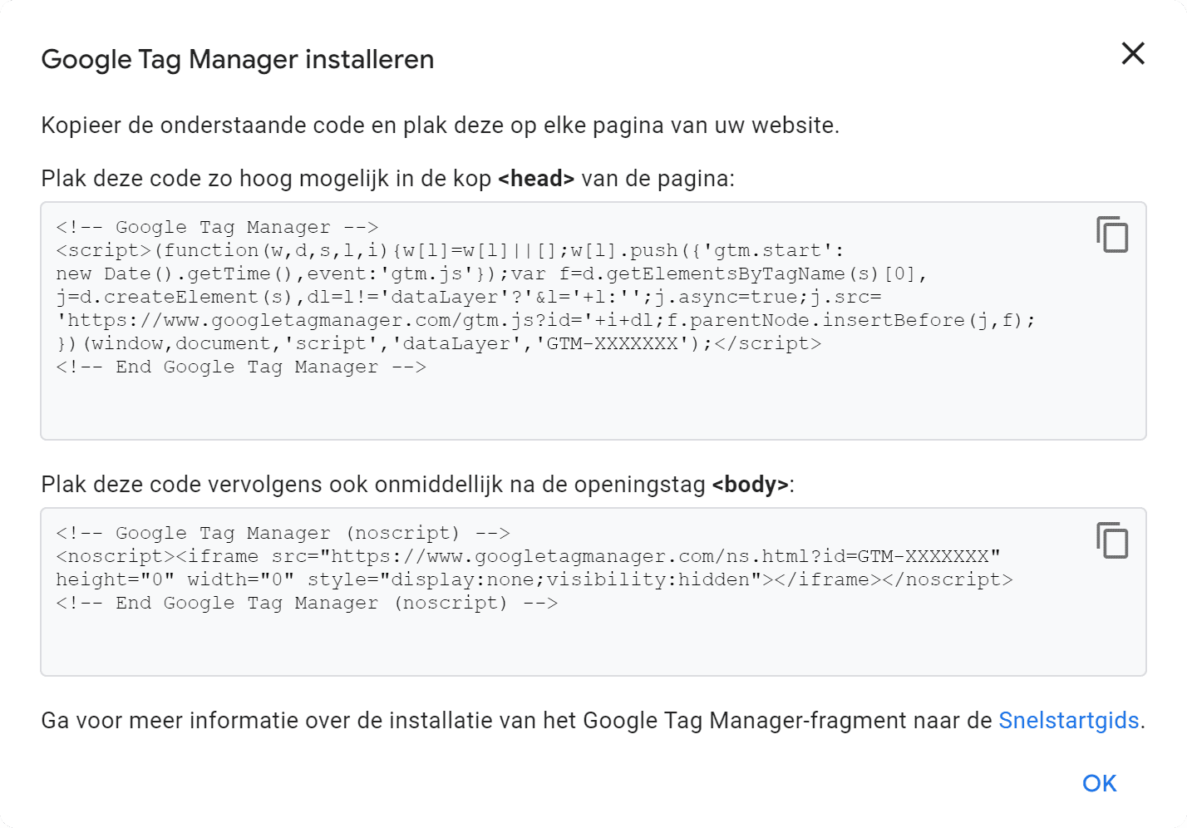The height and width of the screenshot is (828, 1187).
Task: Click the dialog title Google Tag Manager installeren
Action: pos(237,59)
